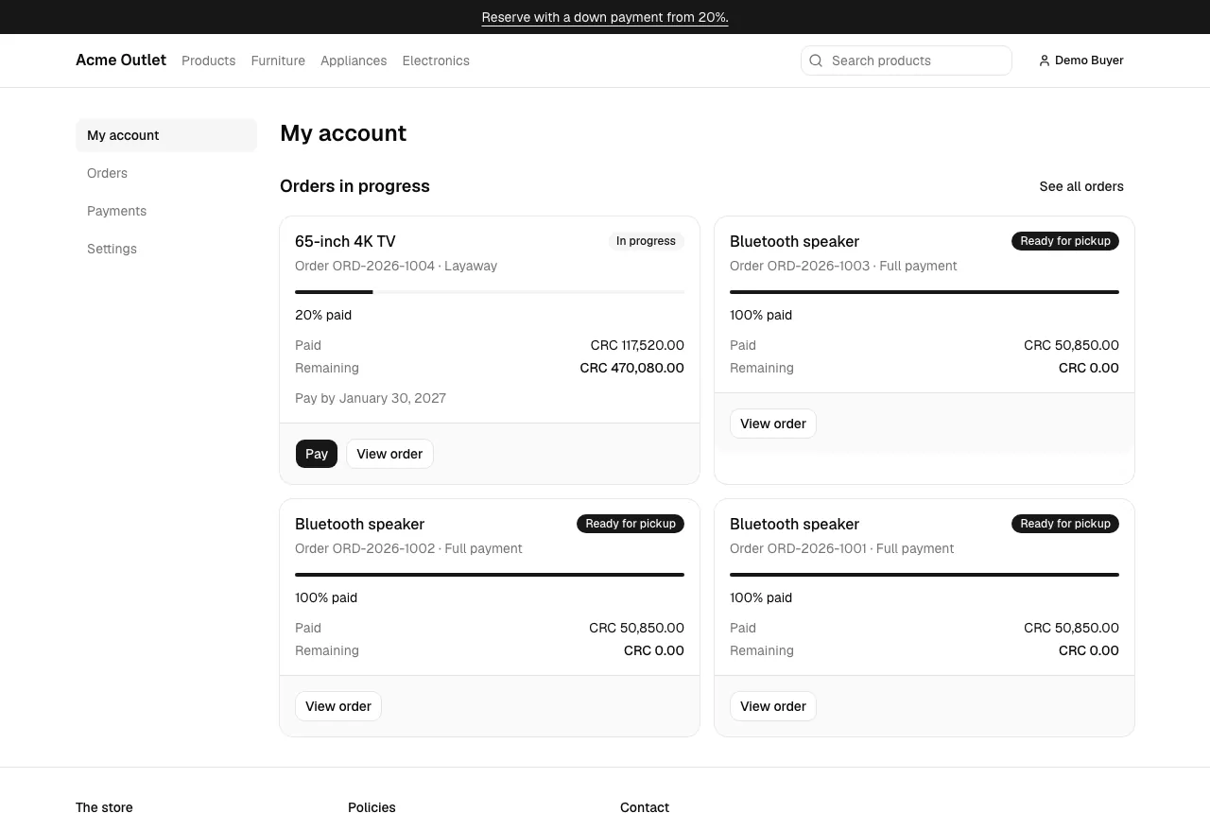This screenshot has width=1210, height=813.
Task: Click the Contact footer heading
Action: (x=645, y=807)
